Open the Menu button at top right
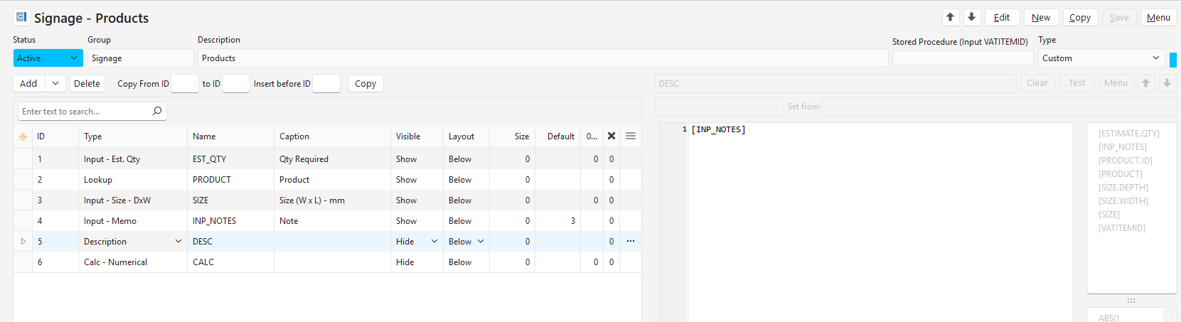This screenshot has height=322, width=1181. pos(1158,18)
